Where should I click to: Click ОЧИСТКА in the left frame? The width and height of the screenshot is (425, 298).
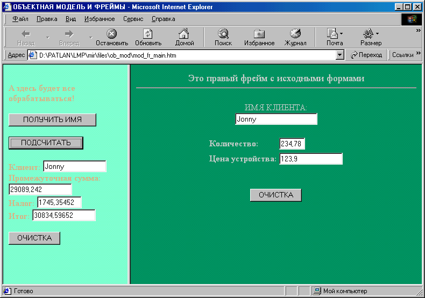(34, 238)
